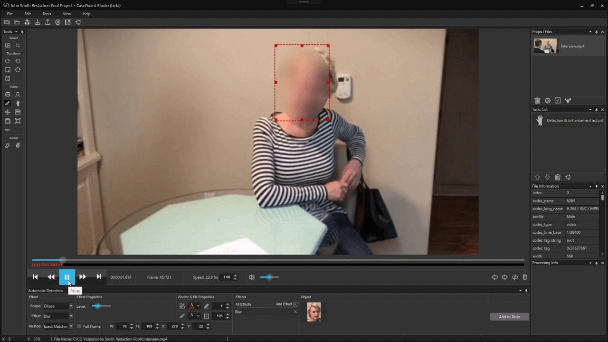Click the save disk icon in the top toolbar
This screenshot has height=342, width=608.
click(x=68, y=22)
